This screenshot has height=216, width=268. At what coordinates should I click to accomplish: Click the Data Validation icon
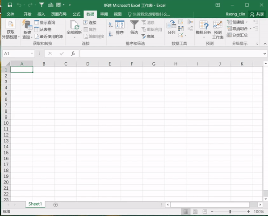point(180,35)
